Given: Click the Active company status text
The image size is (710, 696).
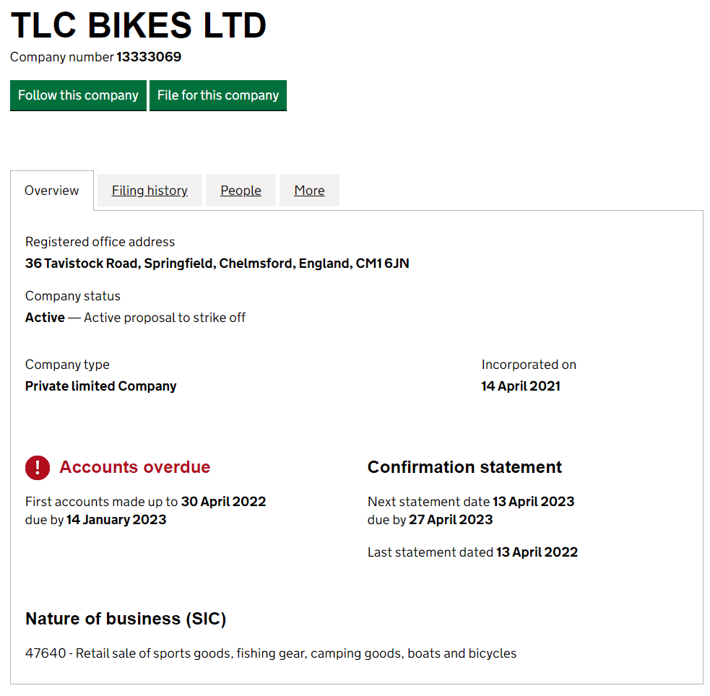Looking at the screenshot, I should point(45,317).
